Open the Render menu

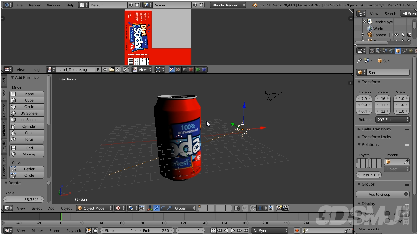click(x=35, y=5)
